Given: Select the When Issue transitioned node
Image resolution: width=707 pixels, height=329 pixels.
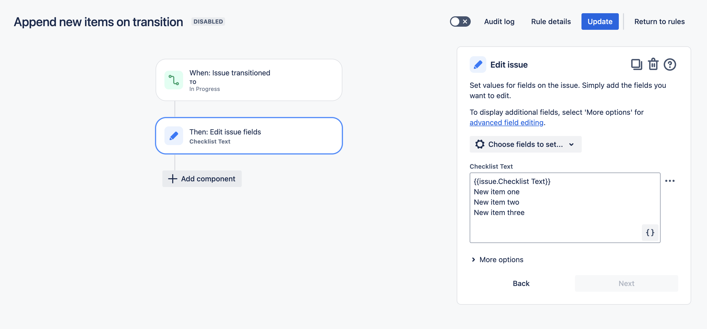Looking at the screenshot, I should click(x=249, y=80).
